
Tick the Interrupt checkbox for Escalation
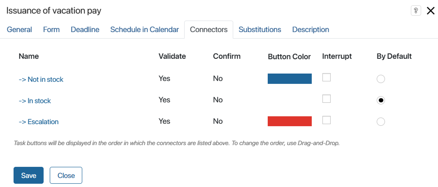pyautogui.click(x=327, y=120)
